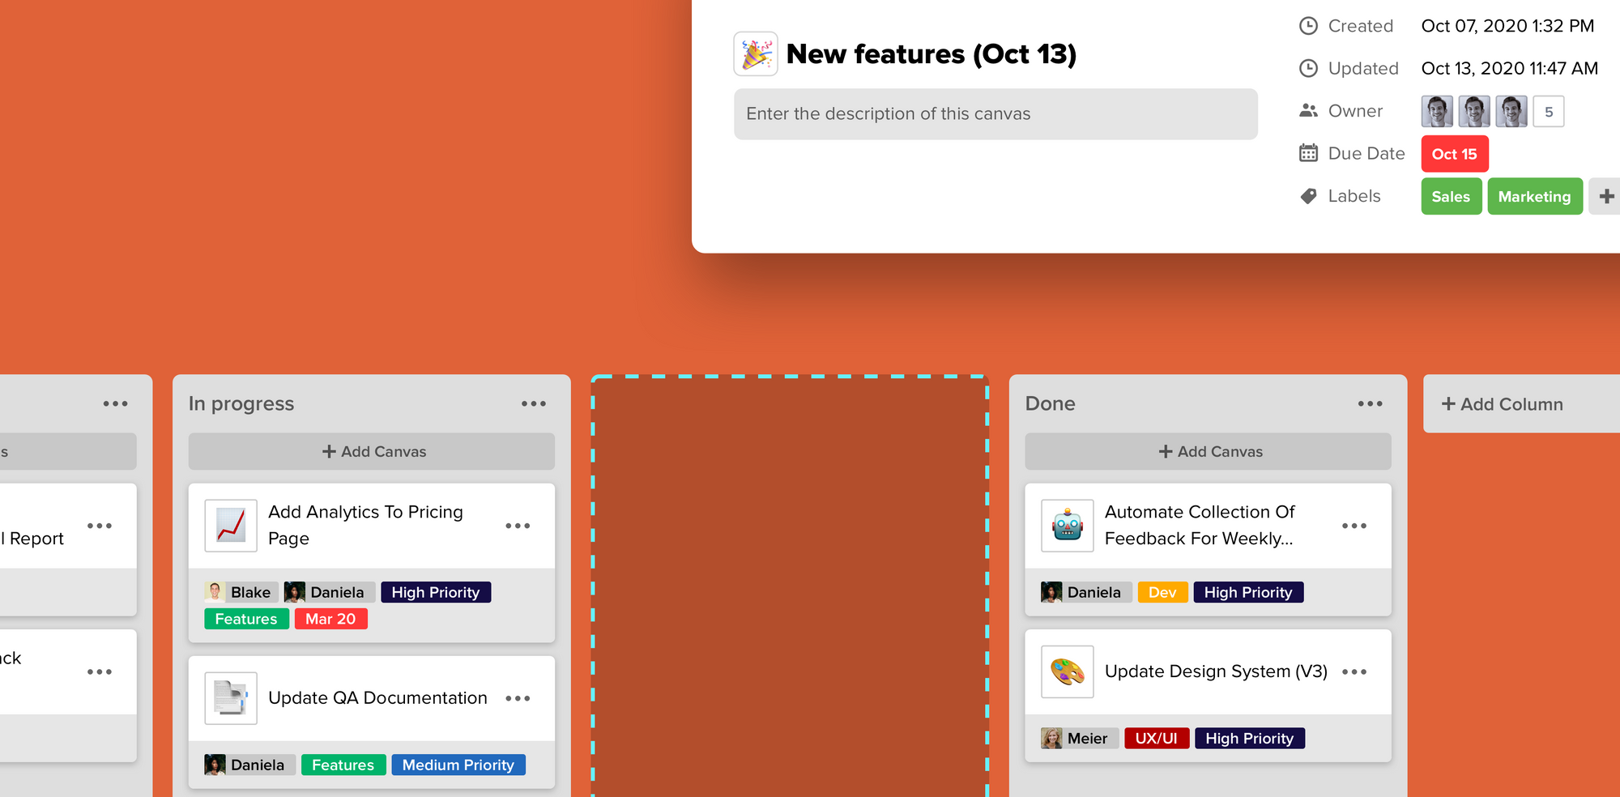Open the In progress column options menu
Screen dimensions: 1620x797
[534, 403]
